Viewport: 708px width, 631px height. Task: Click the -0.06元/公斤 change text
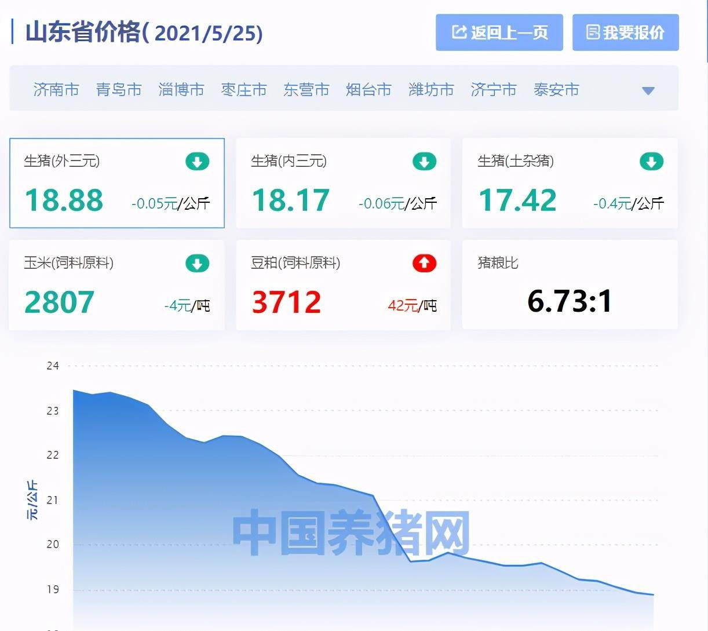point(397,203)
